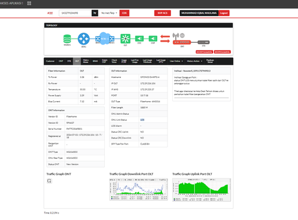298x220 pixels.
Task: Open the Last Five Usage tab
Action: (135, 61)
